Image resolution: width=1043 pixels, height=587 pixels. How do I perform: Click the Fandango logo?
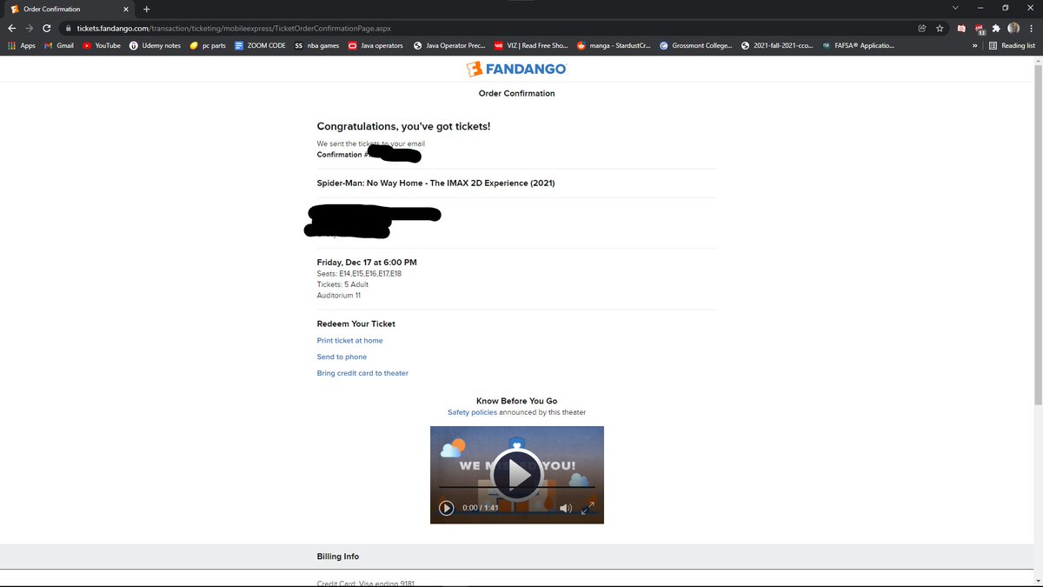click(x=516, y=69)
